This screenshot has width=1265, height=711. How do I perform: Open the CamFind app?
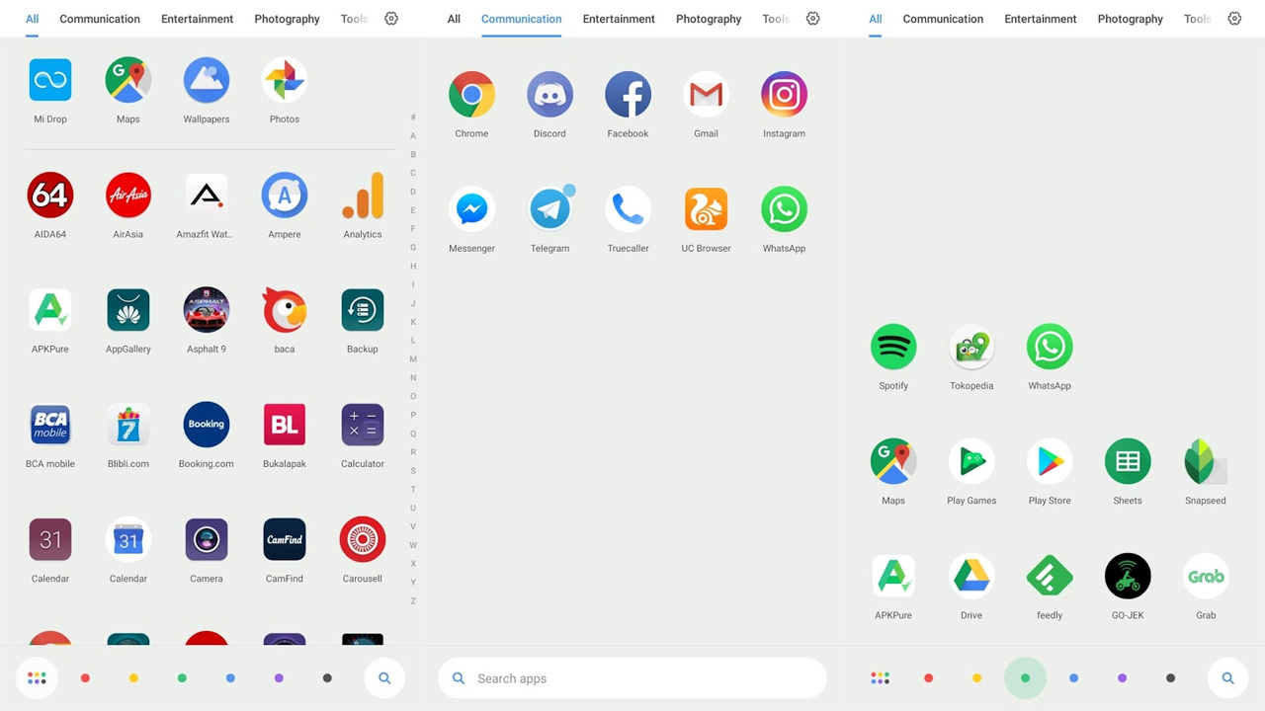pyautogui.click(x=285, y=539)
